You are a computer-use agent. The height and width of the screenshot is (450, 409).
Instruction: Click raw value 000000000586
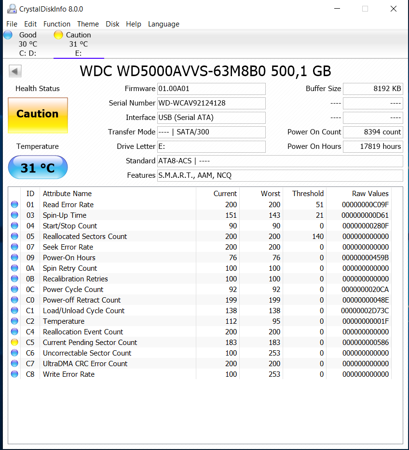365,343
